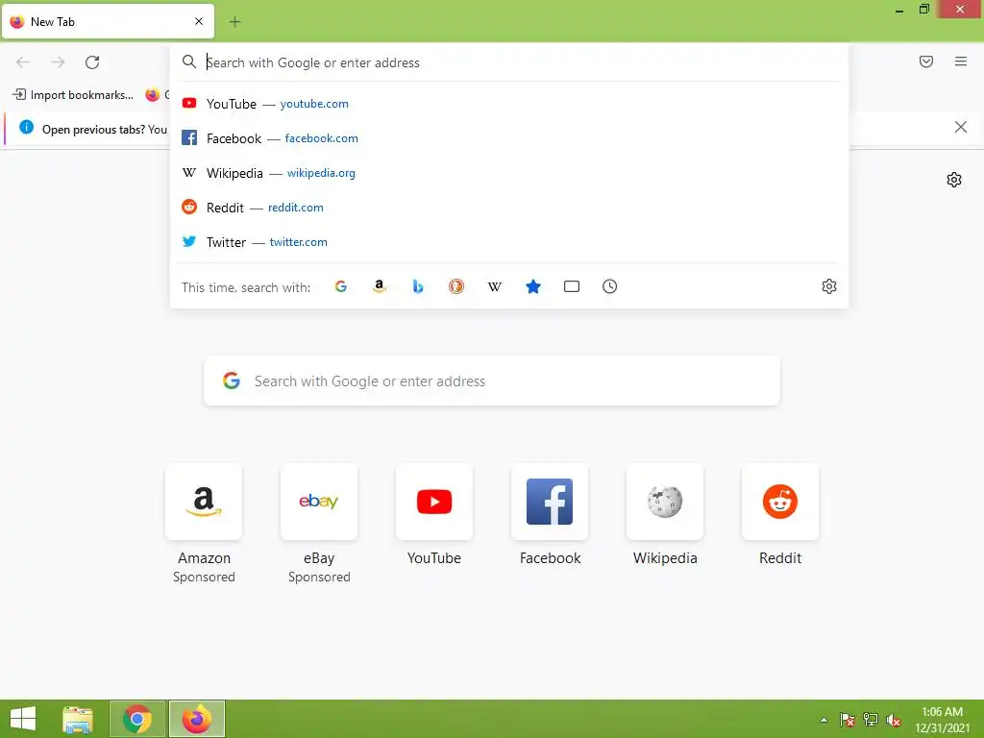Select the New Tab tab
The image size is (984, 738).
tap(108, 21)
